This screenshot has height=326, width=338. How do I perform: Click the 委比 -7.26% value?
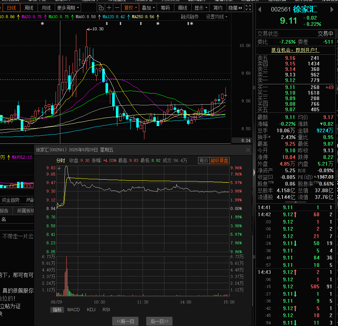coord(287,42)
